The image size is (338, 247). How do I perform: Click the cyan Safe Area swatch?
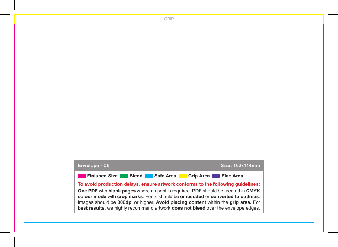coord(149,176)
